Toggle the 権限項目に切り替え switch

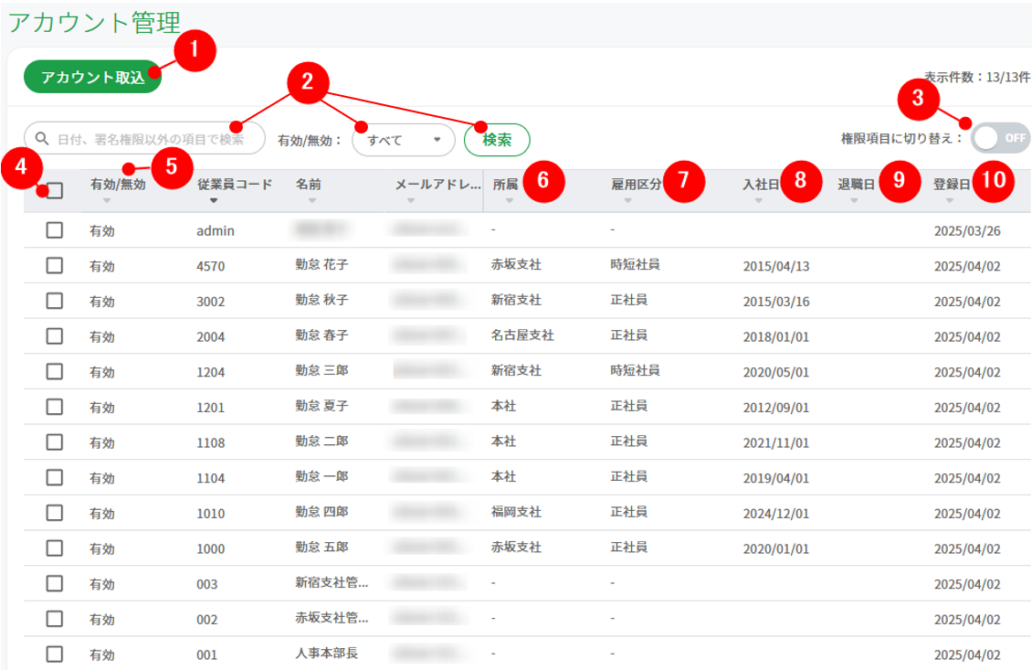1000,139
